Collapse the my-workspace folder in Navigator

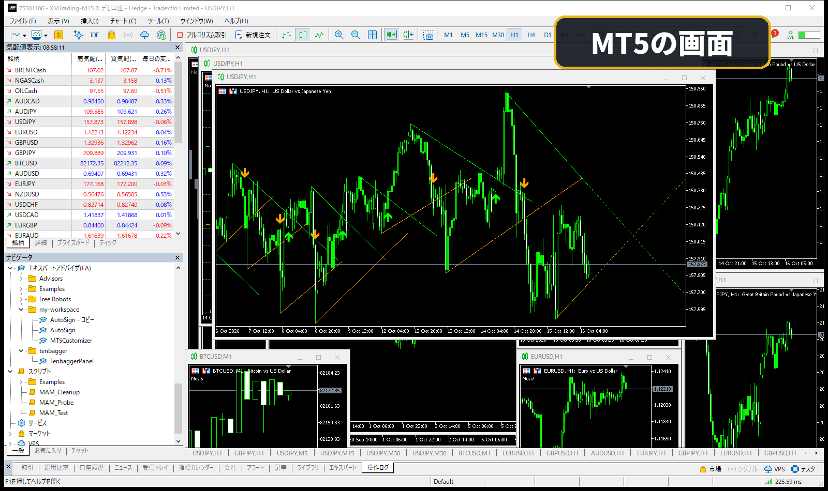(21, 310)
